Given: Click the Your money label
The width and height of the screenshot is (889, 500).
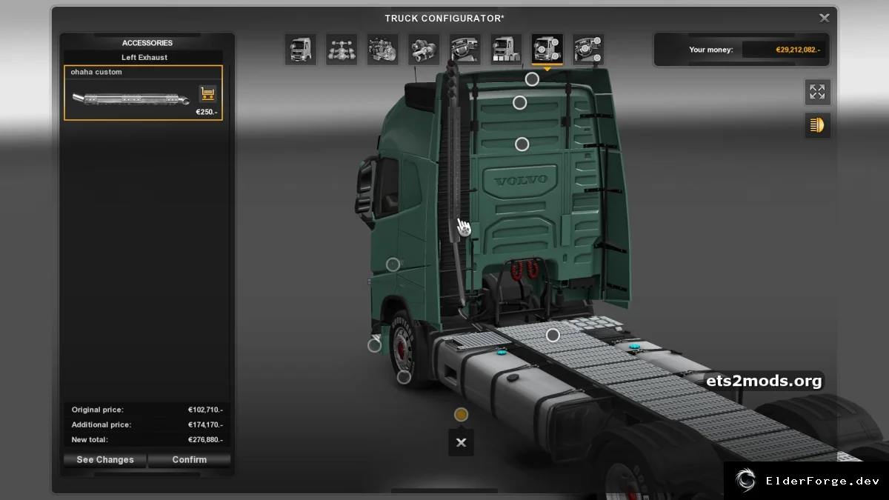Looking at the screenshot, I should 711,50.
